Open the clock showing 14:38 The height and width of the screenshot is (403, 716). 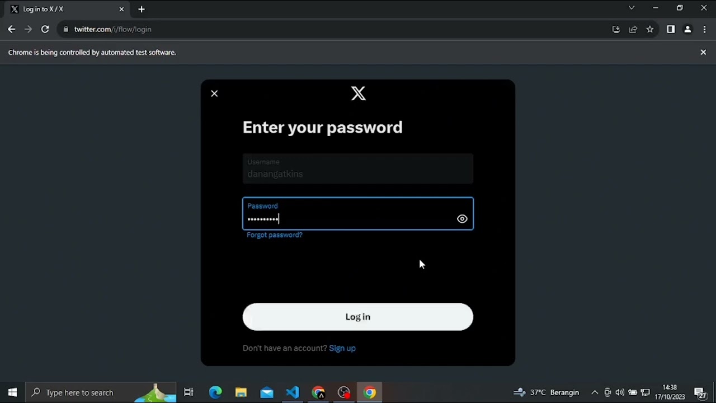coord(670,392)
